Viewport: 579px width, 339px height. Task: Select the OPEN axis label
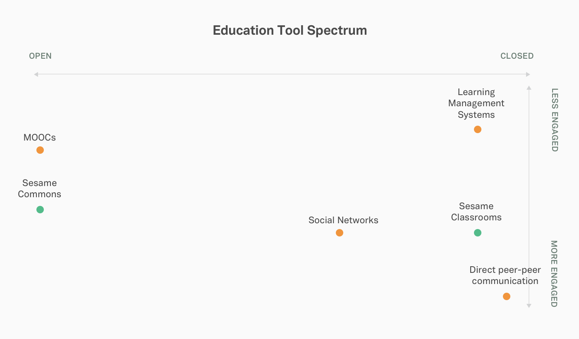[40, 56]
